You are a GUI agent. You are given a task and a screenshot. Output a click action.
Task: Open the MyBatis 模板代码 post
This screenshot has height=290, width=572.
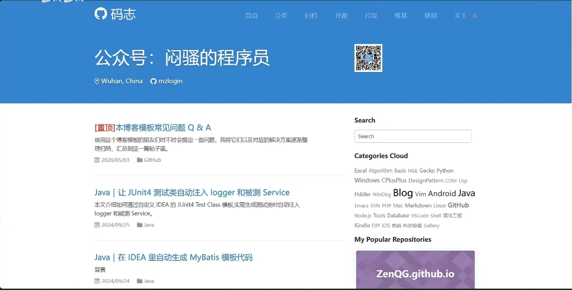coord(173,257)
